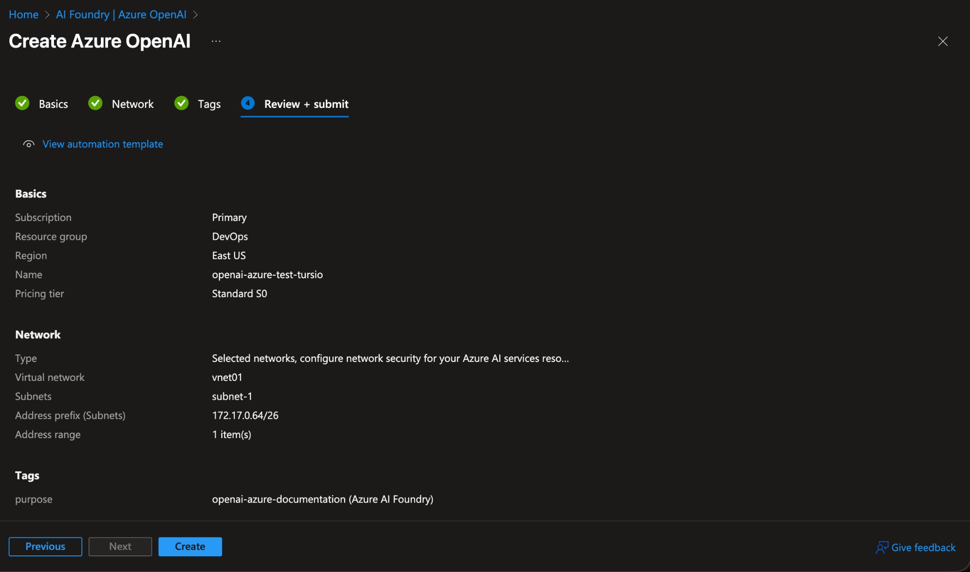Switch to the Network tab
This screenshot has height=572, width=970.
point(133,104)
